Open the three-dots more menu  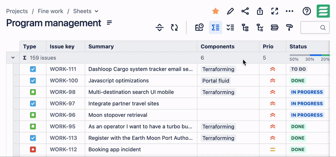tap(289, 11)
